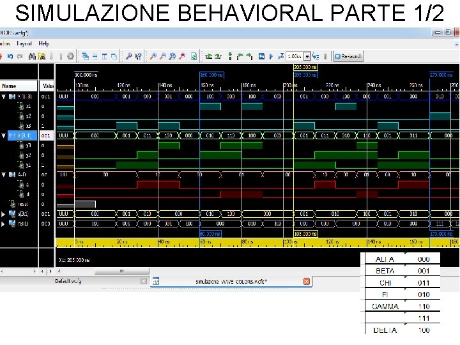
Task: Click the Value column header
Action: [x=47, y=86]
